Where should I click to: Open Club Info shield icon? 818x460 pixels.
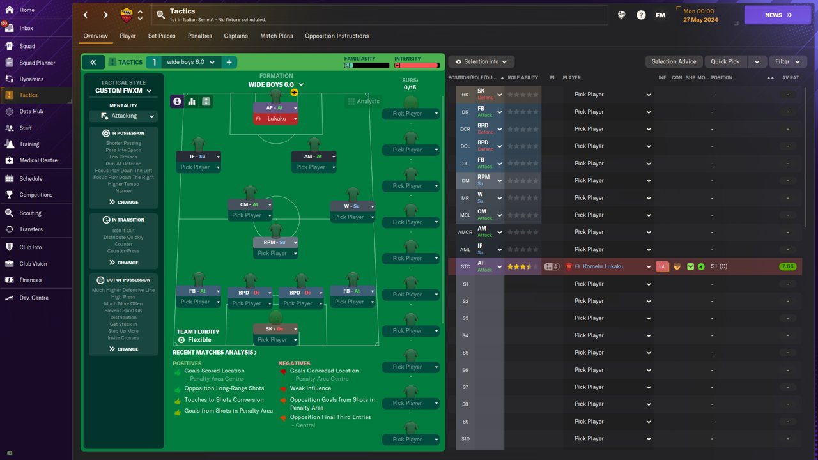(x=9, y=247)
